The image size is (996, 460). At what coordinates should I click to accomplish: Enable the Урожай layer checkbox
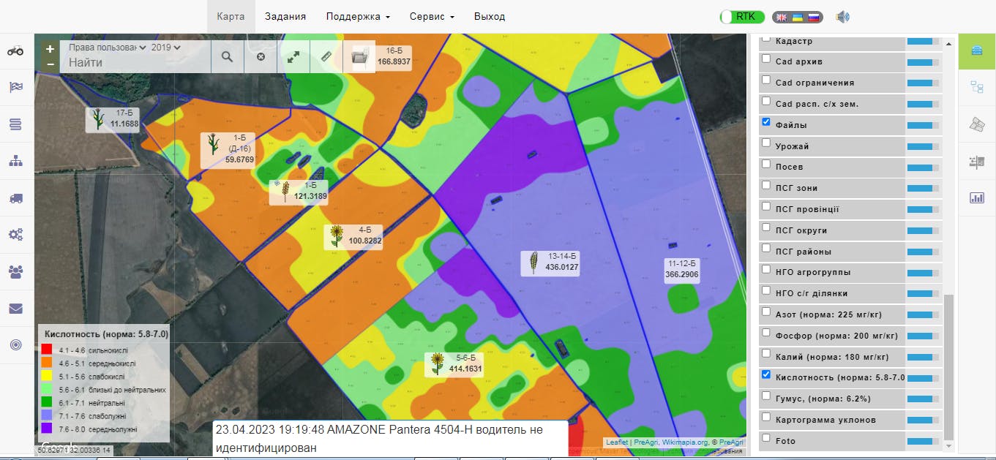(766, 143)
